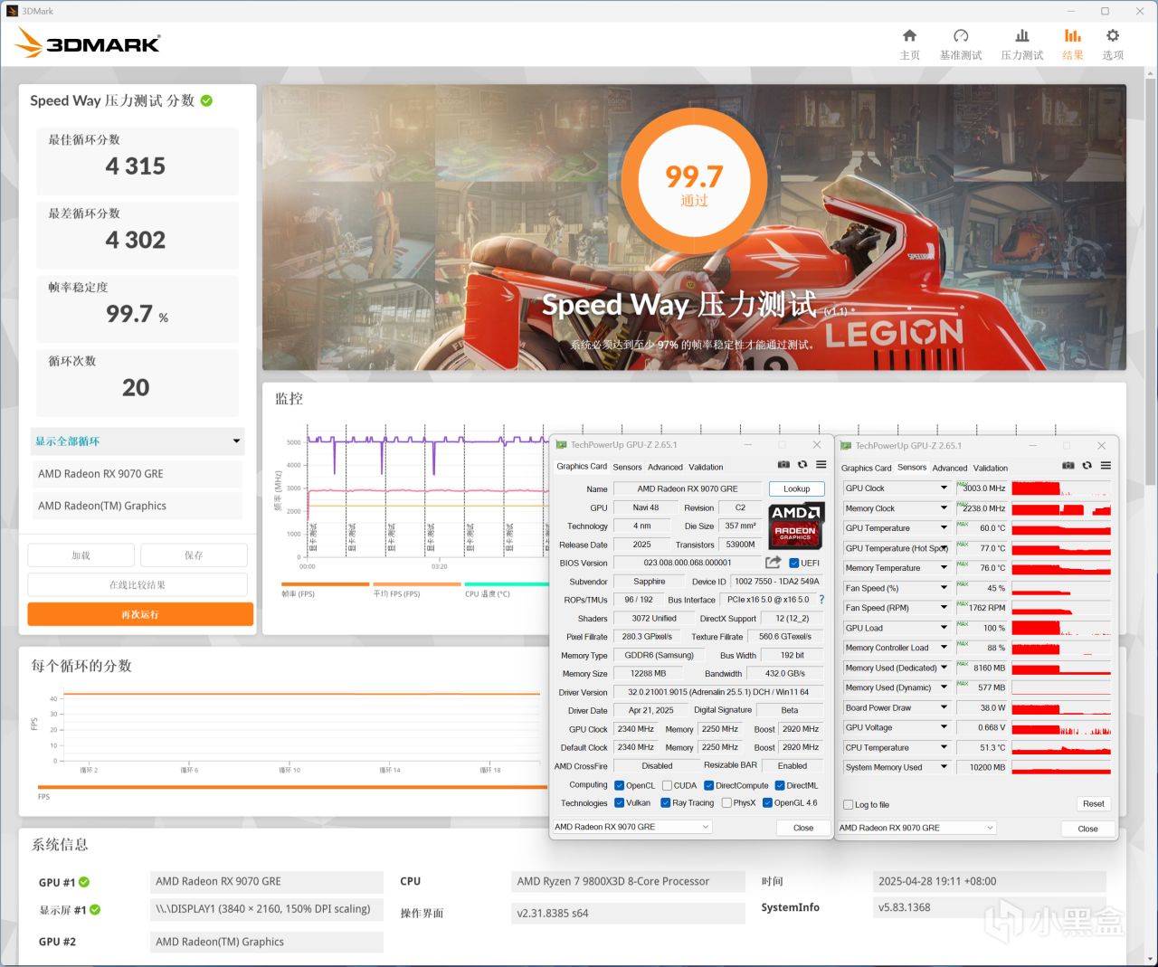Switch to Advanced tab in GPU-Z Sensors window
The height and width of the screenshot is (967, 1158).
tap(950, 469)
